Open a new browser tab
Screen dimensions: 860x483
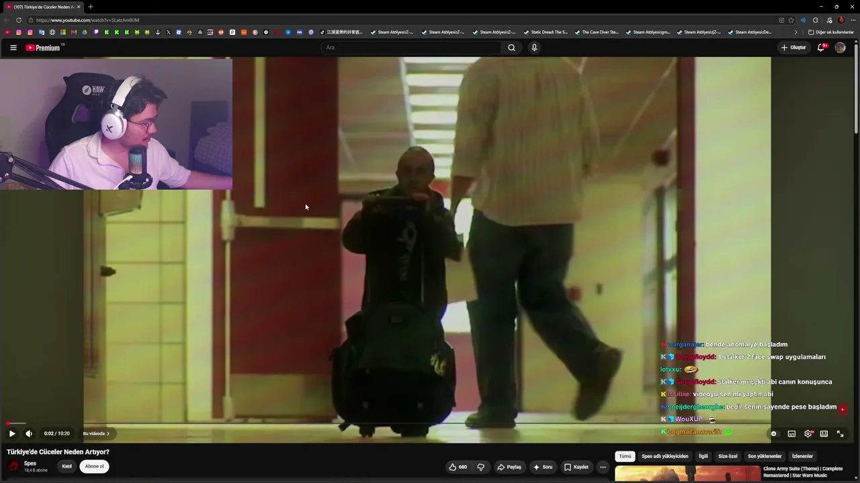[x=91, y=7]
